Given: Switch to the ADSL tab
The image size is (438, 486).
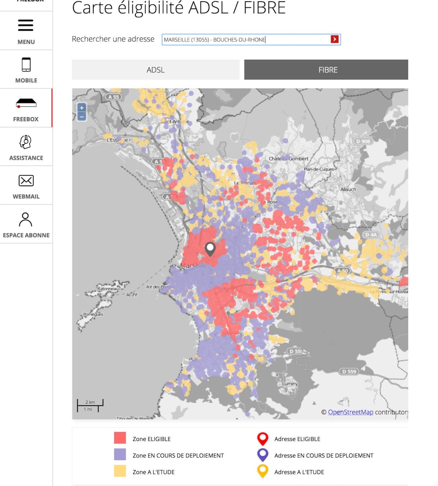Looking at the screenshot, I should 155,70.
